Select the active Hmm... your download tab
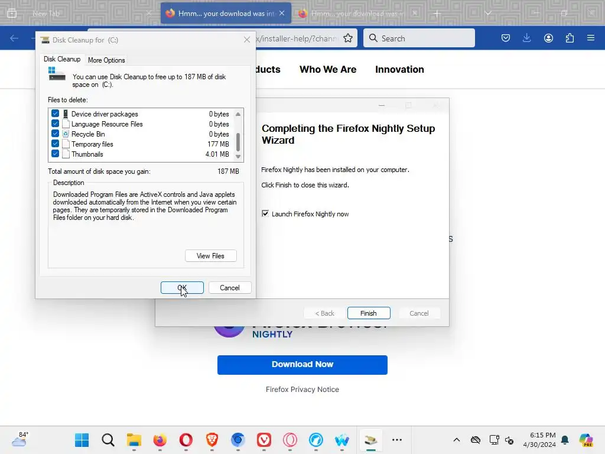 (x=226, y=14)
